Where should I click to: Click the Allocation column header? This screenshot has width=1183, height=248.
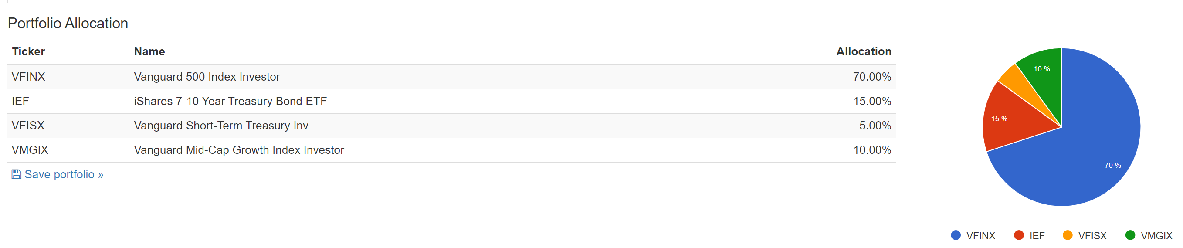click(x=863, y=51)
